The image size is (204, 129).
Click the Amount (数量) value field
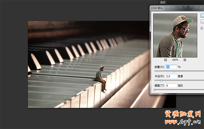pos(171,67)
